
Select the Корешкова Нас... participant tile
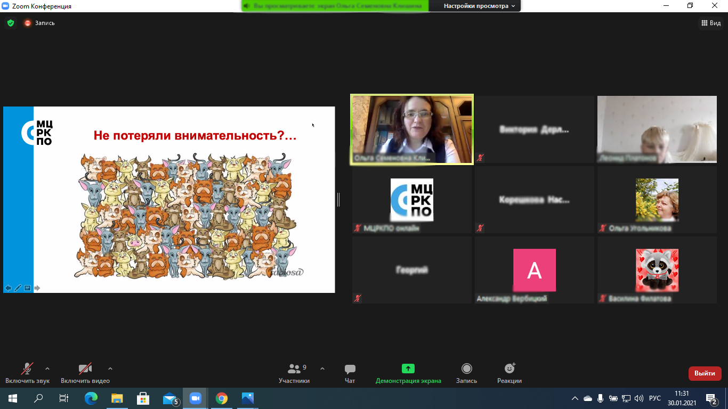[535, 200]
